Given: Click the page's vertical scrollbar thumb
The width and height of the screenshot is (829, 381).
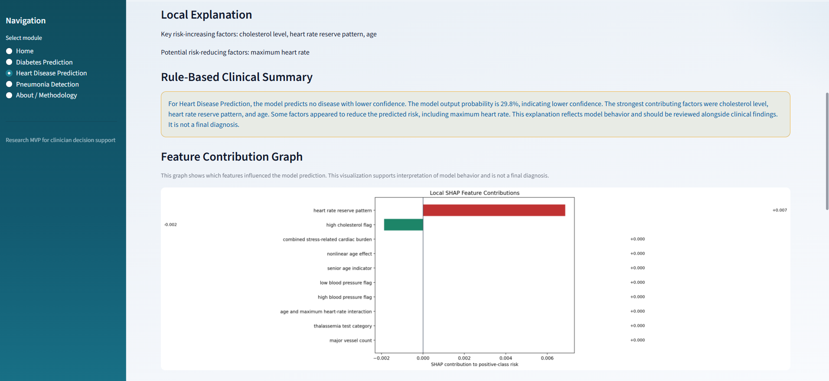Looking at the screenshot, I should pyautogui.click(x=827, y=152).
